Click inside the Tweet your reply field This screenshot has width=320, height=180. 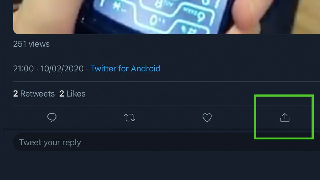pos(80,142)
